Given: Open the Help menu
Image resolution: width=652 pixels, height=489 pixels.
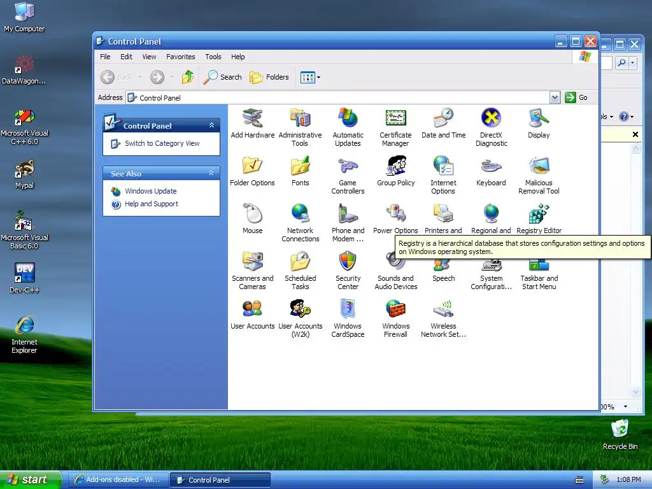Looking at the screenshot, I should [x=238, y=57].
